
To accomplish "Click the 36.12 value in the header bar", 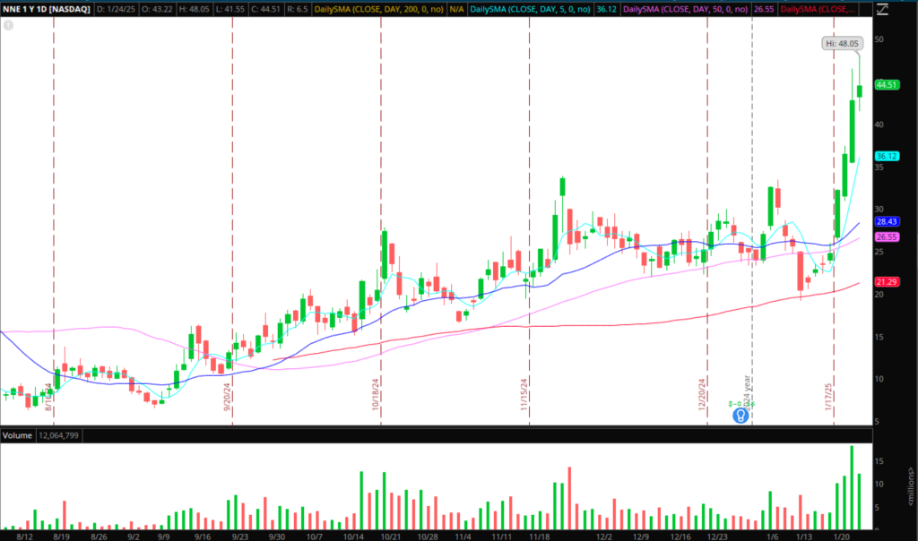I will pos(607,9).
